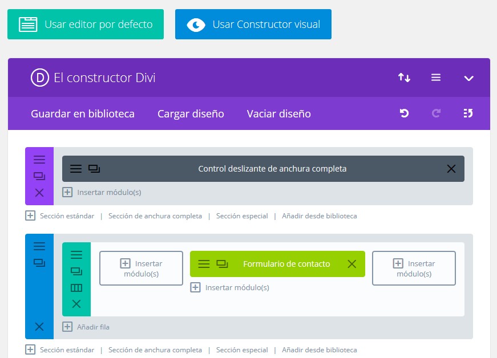This screenshot has width=497, height=358.
Task: Clone the purple full-width section
Action: click(x=39, y=176)
